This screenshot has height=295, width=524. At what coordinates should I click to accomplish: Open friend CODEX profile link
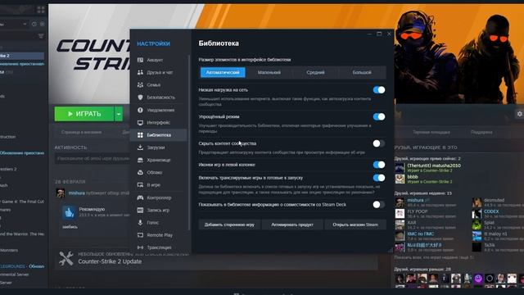[x=491, y=211]
